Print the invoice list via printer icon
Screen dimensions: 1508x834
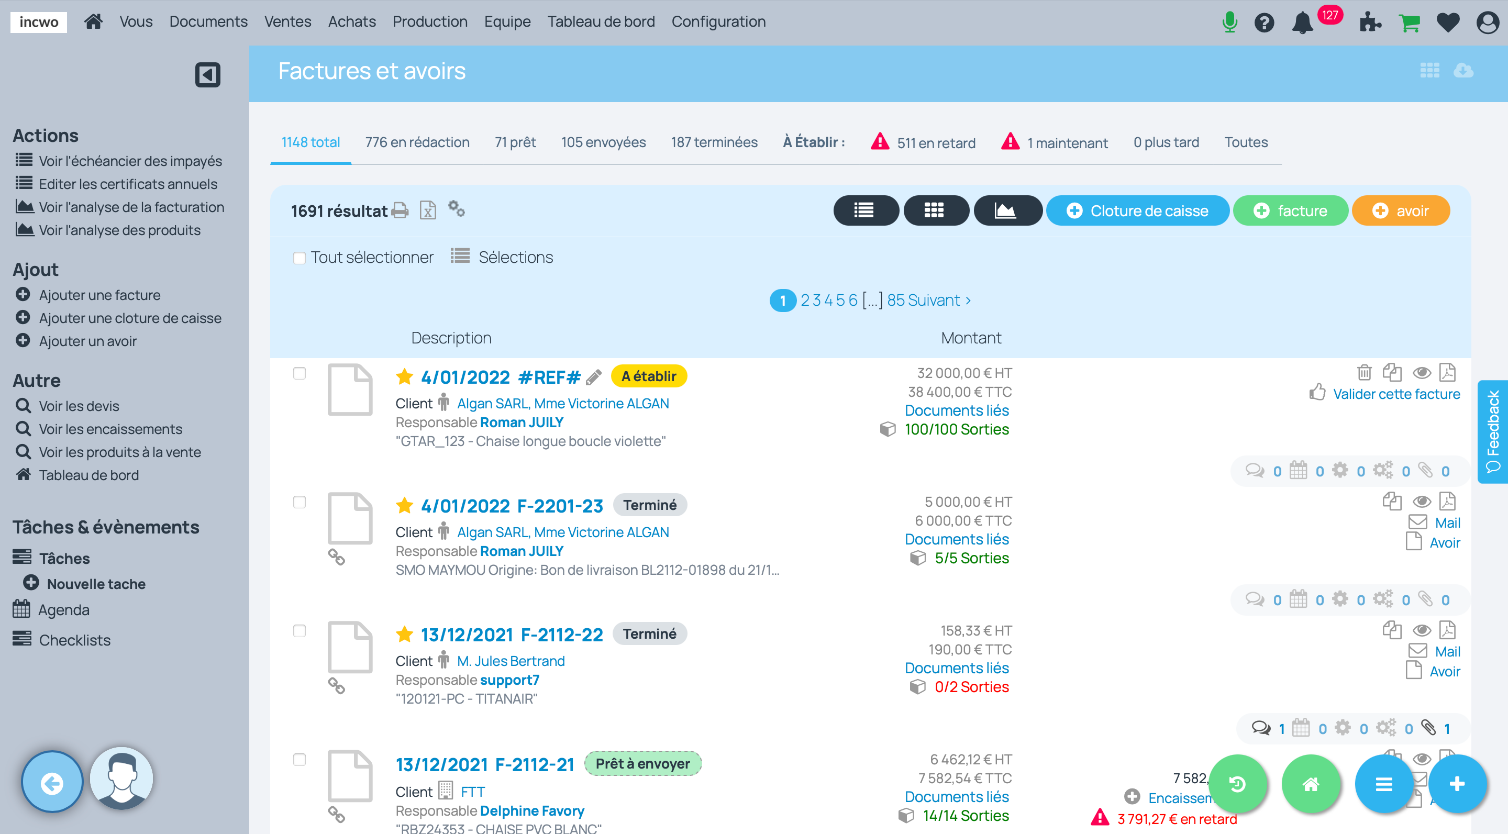(x=400, y=210)
